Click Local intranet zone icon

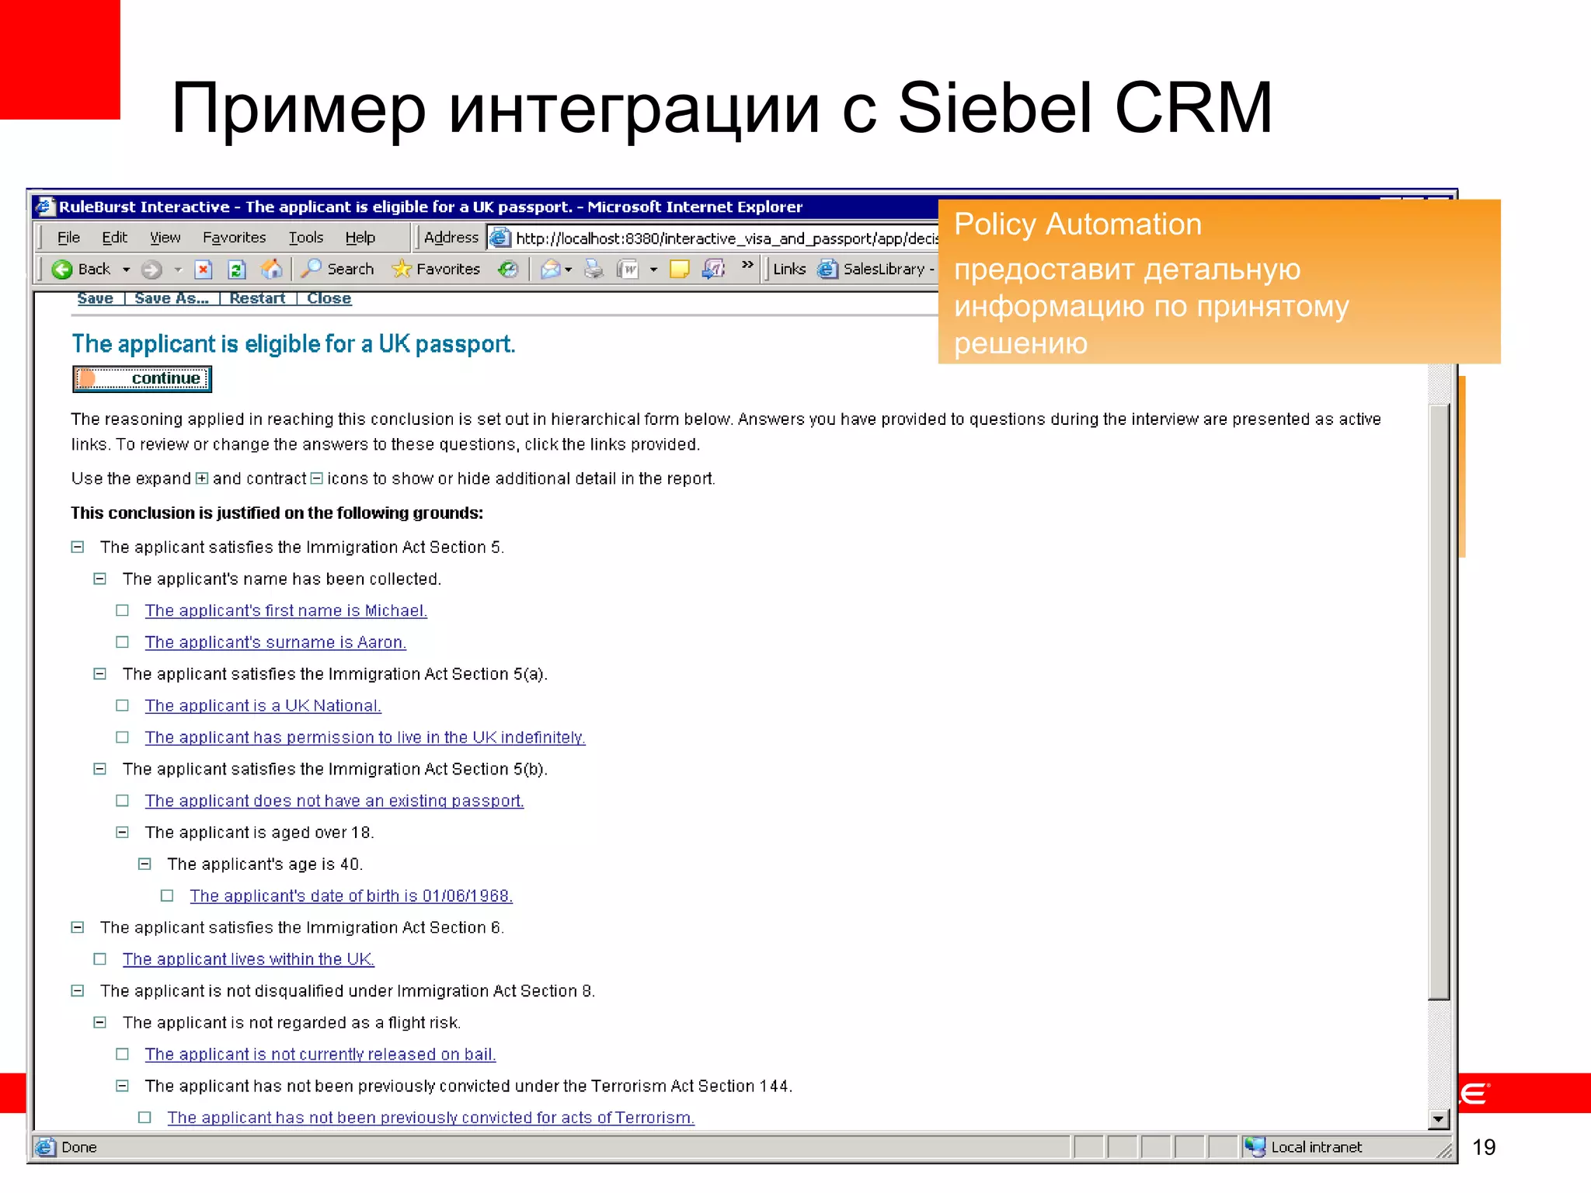[x=1255, y=1146]
